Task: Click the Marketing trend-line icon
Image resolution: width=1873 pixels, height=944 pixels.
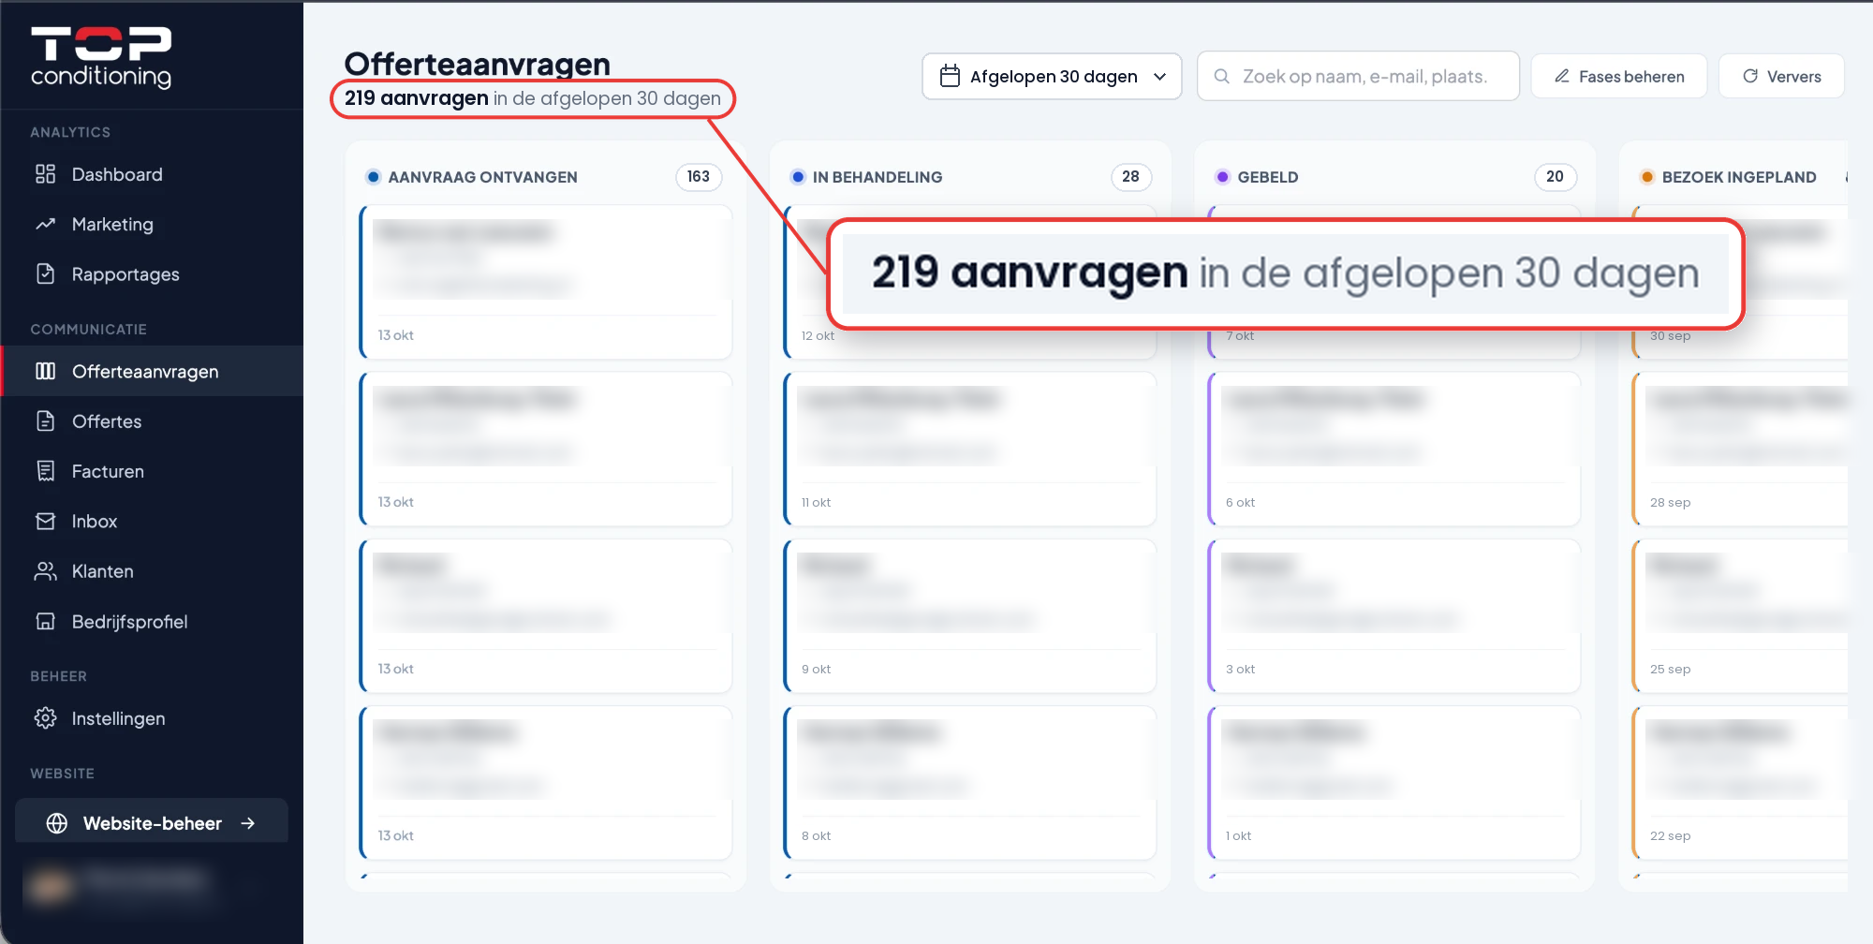Action: click(45, 224)
